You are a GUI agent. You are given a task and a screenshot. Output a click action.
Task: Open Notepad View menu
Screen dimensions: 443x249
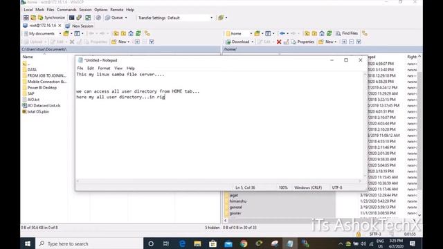(x=118, y=68)
